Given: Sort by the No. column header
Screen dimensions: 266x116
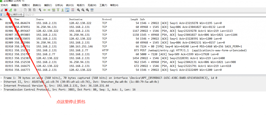Looking at the screenshot, I should point(7,19).
